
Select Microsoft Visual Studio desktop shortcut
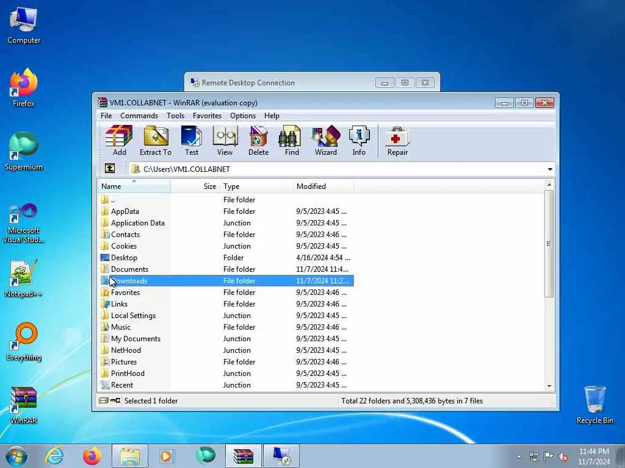click(x=24, y=223)
